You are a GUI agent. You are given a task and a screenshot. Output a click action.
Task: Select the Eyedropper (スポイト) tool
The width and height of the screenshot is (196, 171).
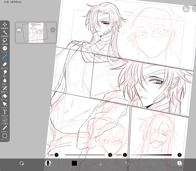click(5, 129)
